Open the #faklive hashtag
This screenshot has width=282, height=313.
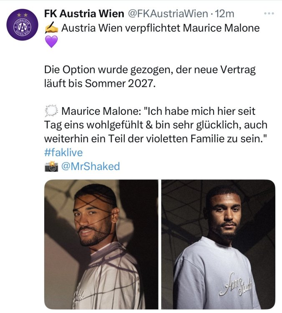coord(63,152)
